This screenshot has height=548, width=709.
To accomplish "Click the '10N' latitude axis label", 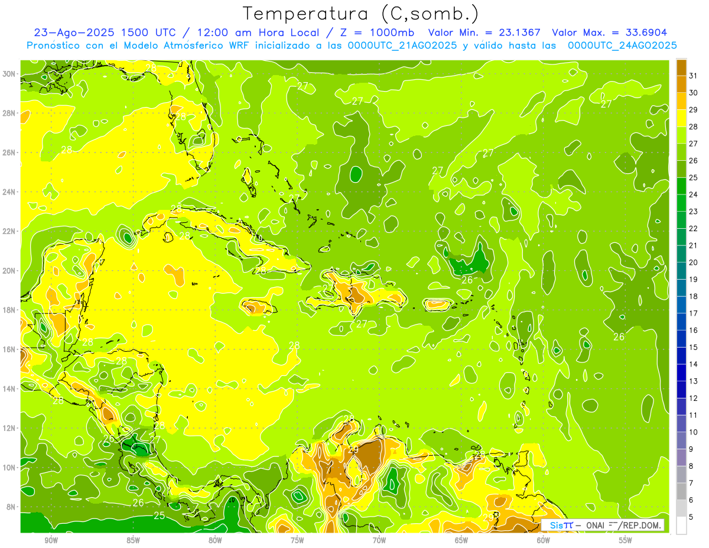I will [x=10, y=468].
